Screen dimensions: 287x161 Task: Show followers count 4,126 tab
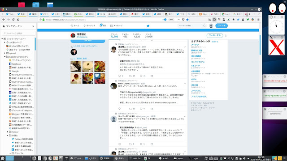[137, 35]
